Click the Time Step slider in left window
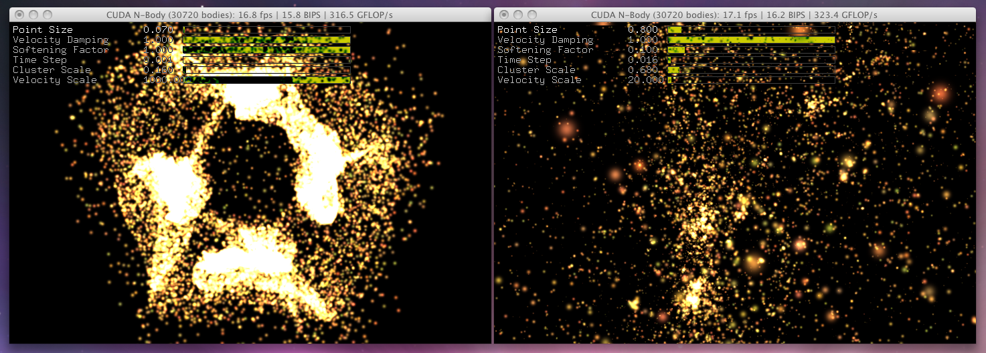 click(x=267, y=60)
